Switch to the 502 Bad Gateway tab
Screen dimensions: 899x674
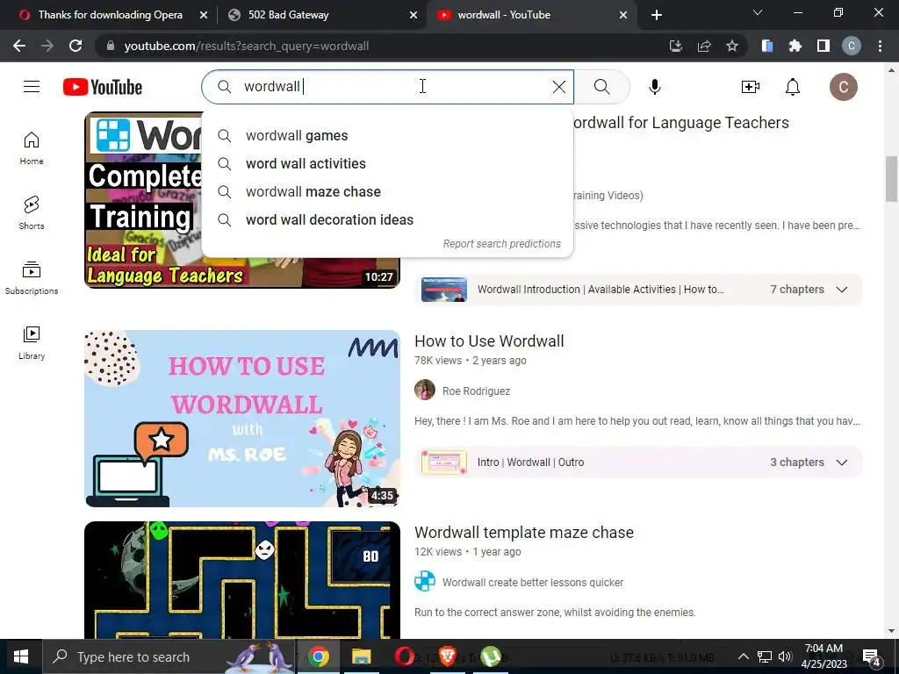tap(288, 15)
